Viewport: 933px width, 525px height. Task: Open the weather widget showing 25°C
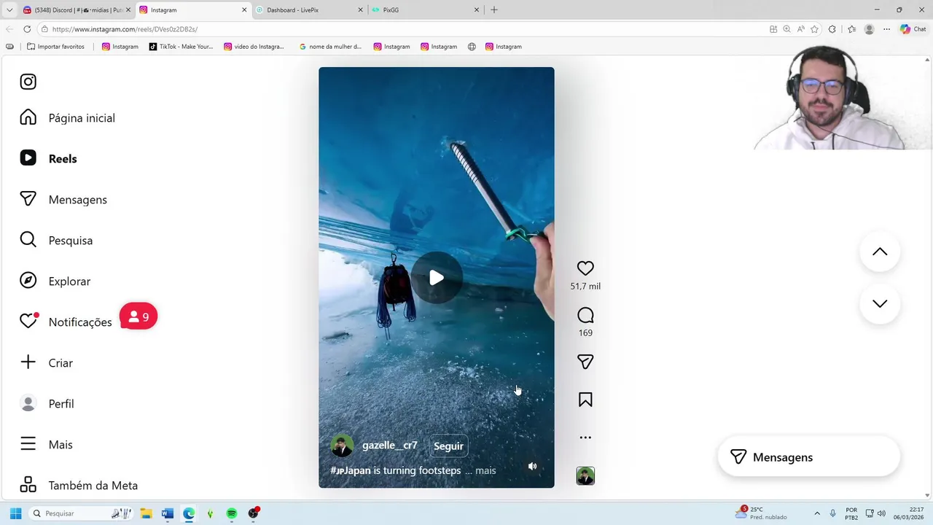(x=761, y=513)
